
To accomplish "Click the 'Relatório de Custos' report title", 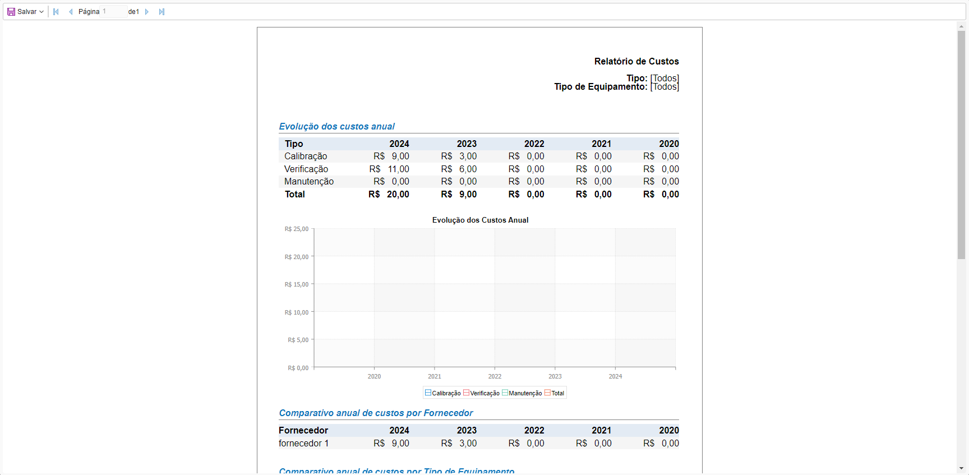I will coord(636,62).
